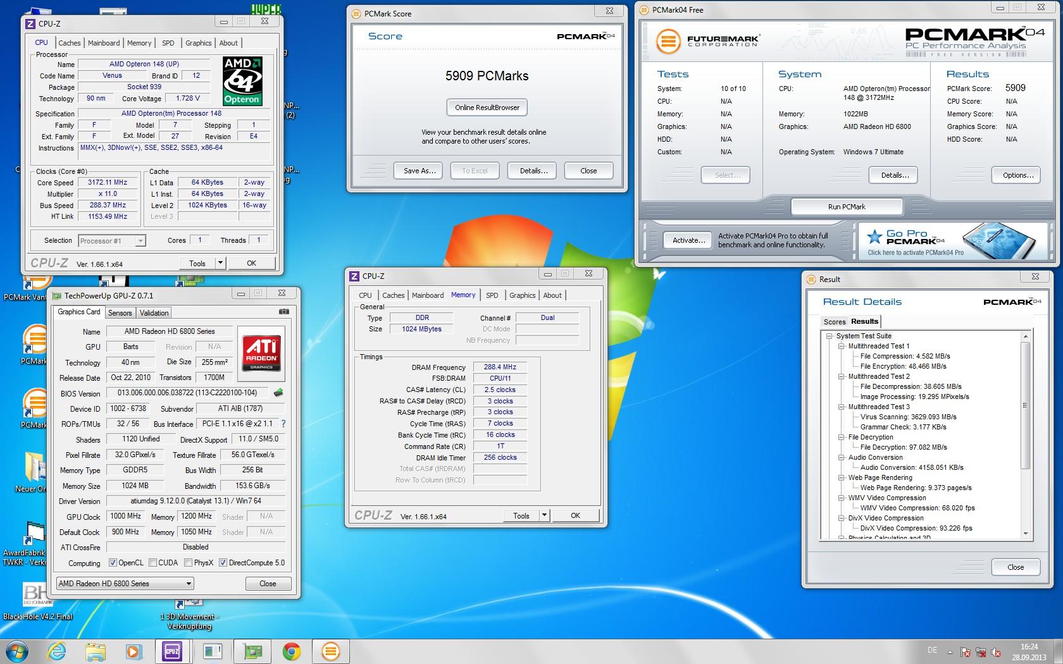Click the Run PCMark button

847,207
